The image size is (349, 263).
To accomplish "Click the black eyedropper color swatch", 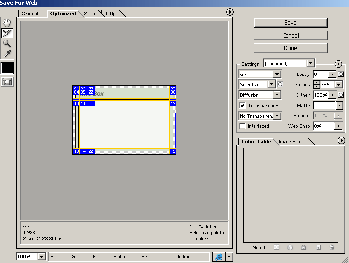I will point(7,68).
